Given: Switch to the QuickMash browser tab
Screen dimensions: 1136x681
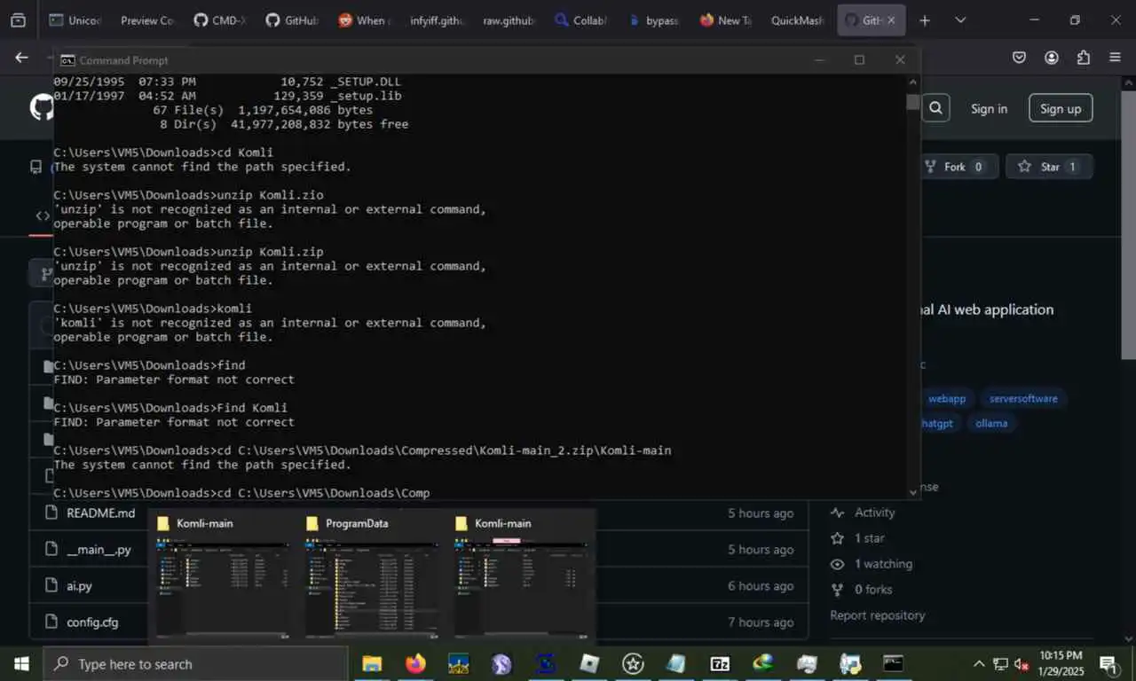Looking at the screenshot, I should 797,20.
